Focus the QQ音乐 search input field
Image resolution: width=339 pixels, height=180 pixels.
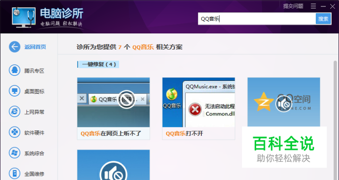[257, 19]
